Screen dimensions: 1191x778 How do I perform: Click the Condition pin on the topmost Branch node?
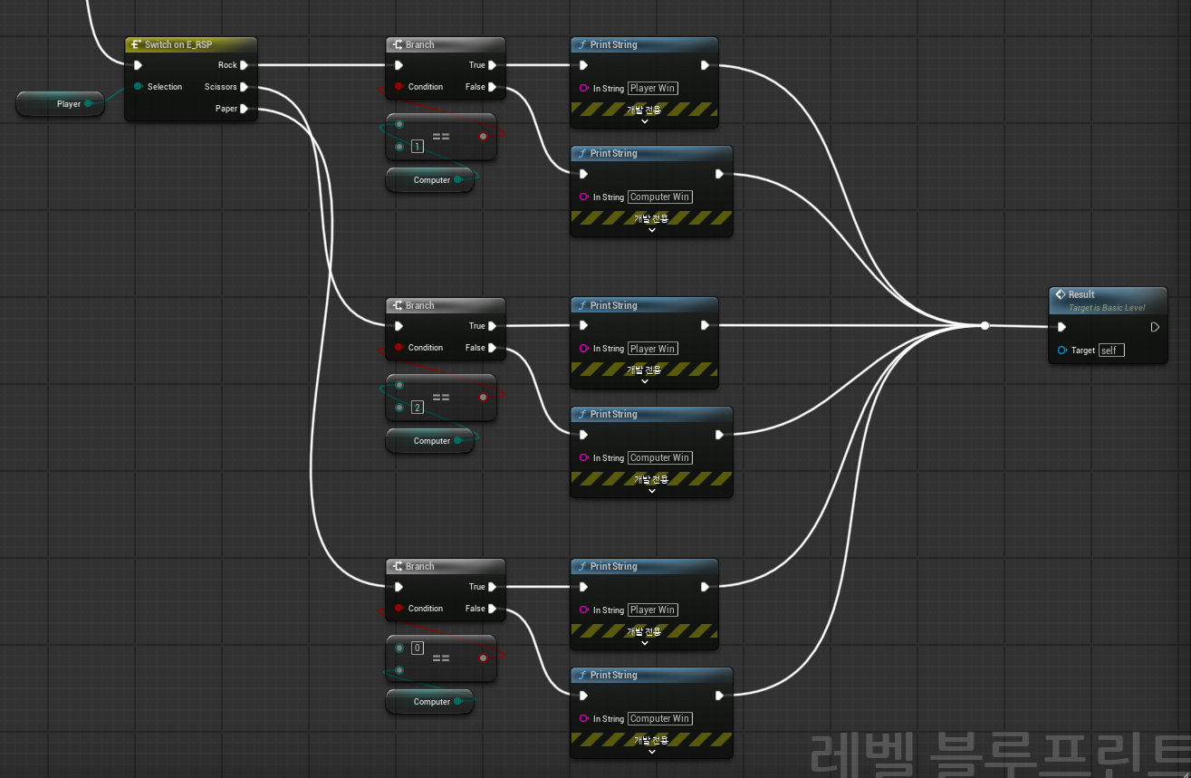tap(399, 87)
